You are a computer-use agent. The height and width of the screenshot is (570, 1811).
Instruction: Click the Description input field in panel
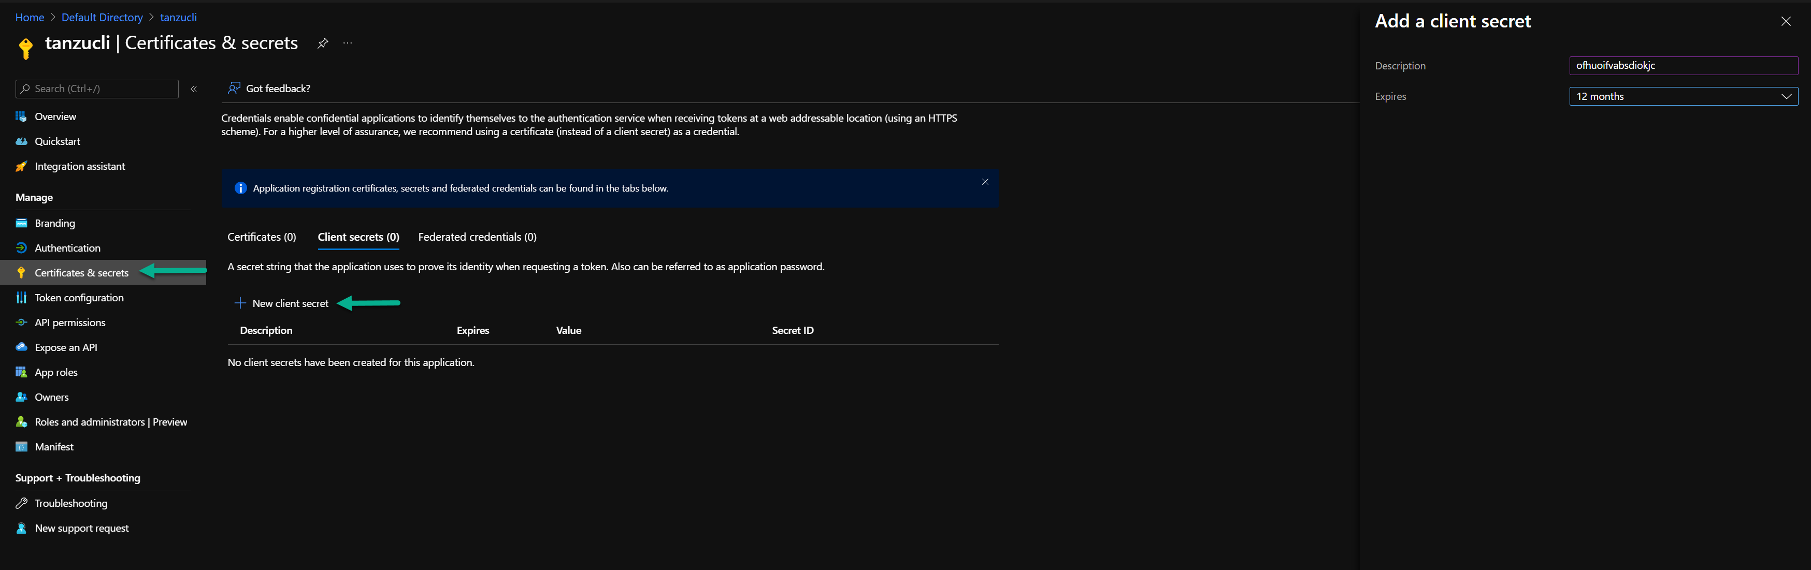click(x=1683, y=65)
